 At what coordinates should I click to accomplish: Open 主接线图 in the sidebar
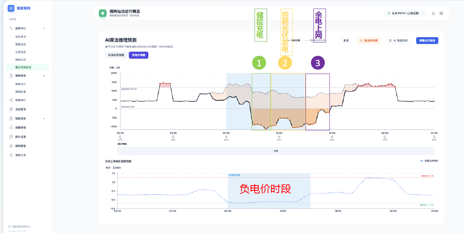point(21,52)
